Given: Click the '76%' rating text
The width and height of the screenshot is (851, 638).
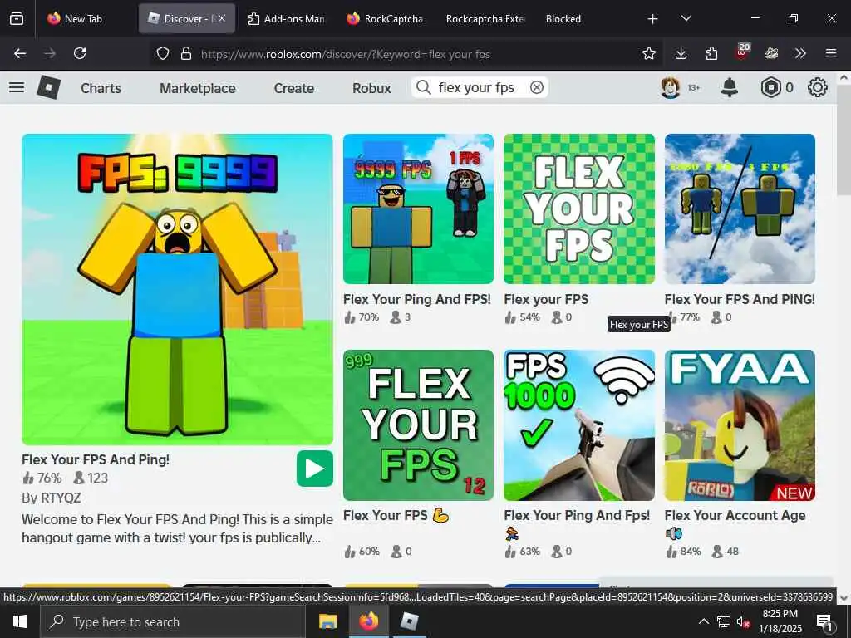Looking at the screenshot, I should tap(49, 478).
